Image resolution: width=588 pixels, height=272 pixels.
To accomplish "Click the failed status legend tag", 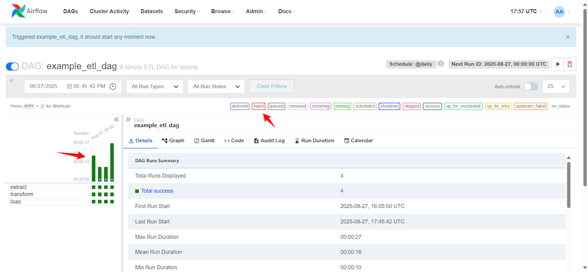I will (x=259, y=106).
